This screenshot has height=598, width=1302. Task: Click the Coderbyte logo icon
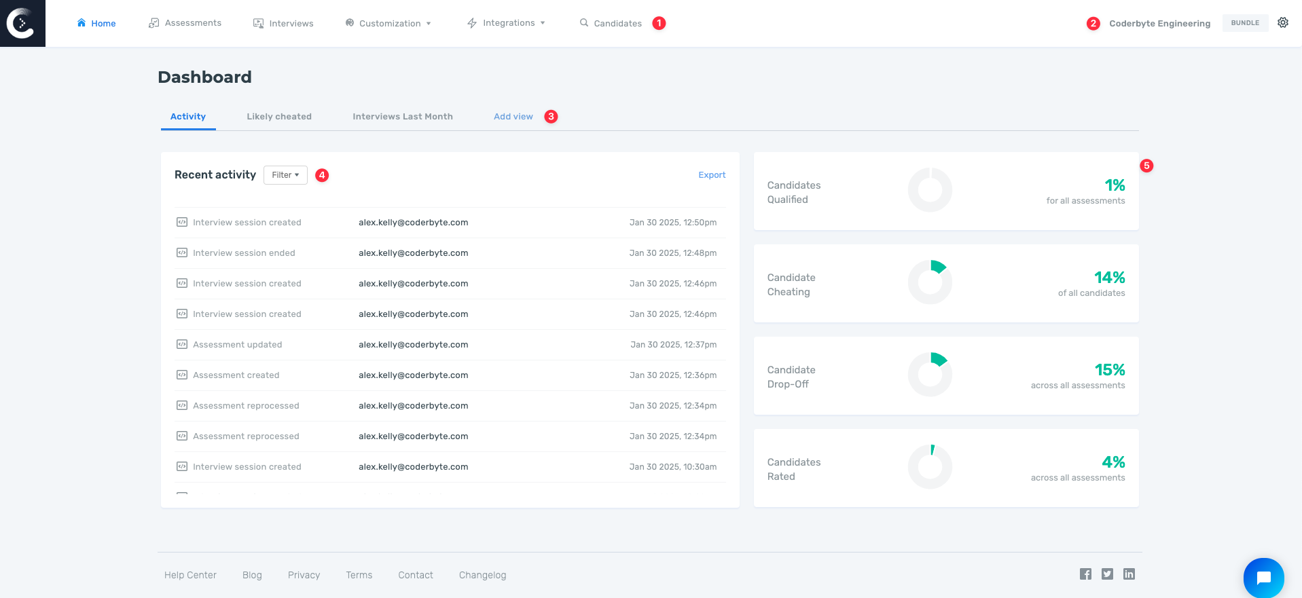[22, 23]
